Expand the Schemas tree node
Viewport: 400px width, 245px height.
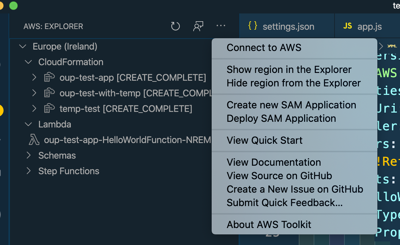click(x=28, y=155)
